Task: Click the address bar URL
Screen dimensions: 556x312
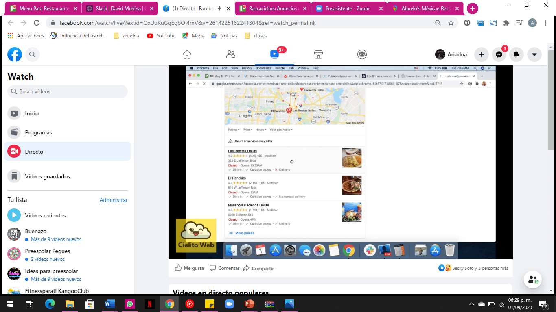Action: coord(187,23)
